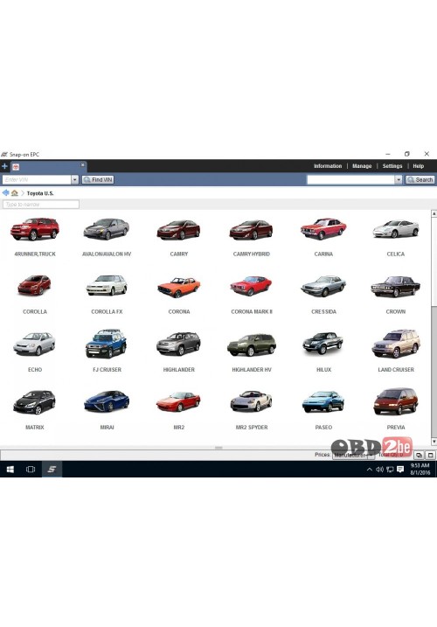
Task: Open the Windows Start menu
Action: (10, 470)
